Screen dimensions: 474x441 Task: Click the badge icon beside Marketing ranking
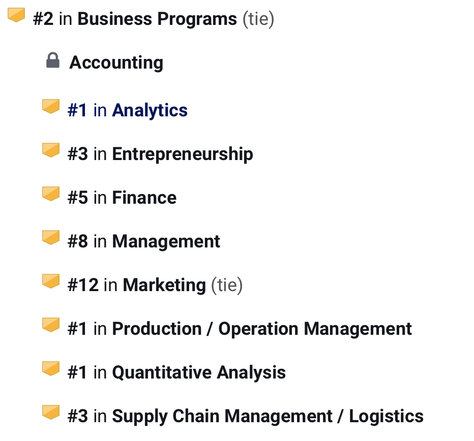[51, 281]
